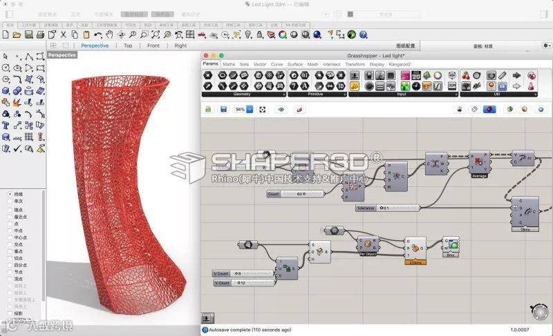The height and width of the screenshot is (336, 553).
Task: Check the 四分点 osnap checkbox
Action: coord(10,265)
